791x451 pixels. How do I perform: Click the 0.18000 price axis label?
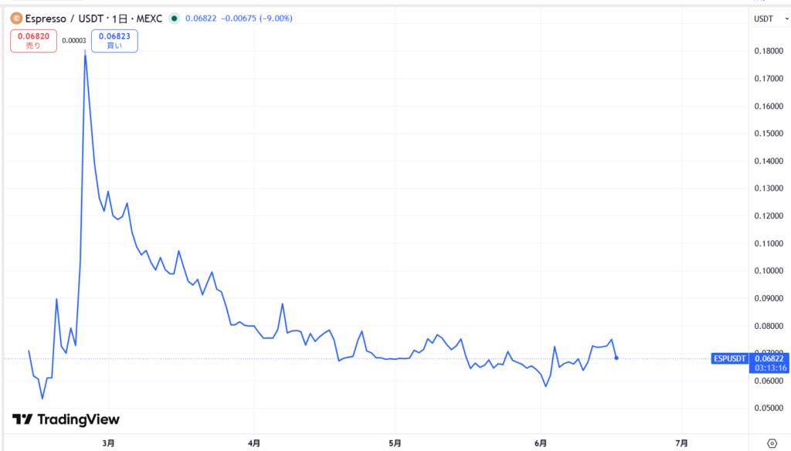click(x=769, y=51)
